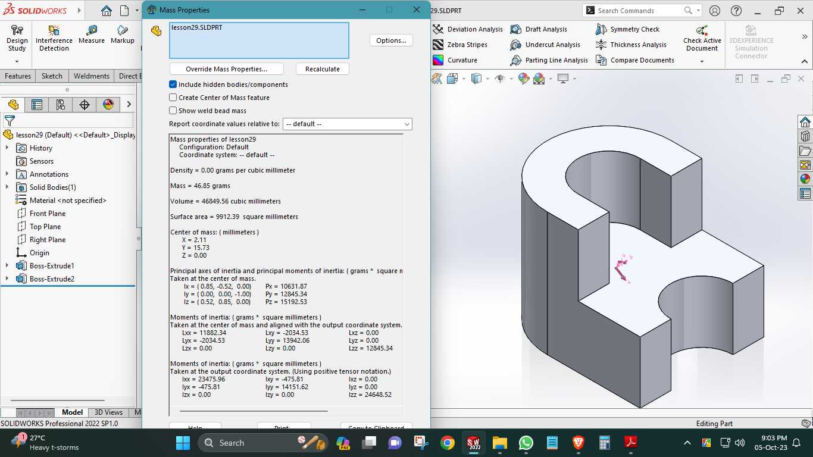
Task: Expand FeatureManager tabs arrow
Action: coord(129,105)
